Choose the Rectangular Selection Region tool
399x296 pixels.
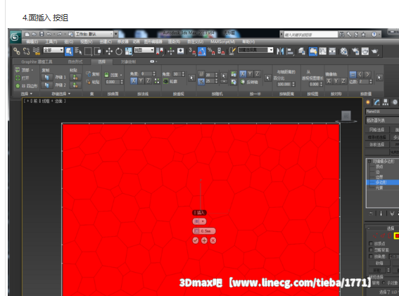coord(88,51)
